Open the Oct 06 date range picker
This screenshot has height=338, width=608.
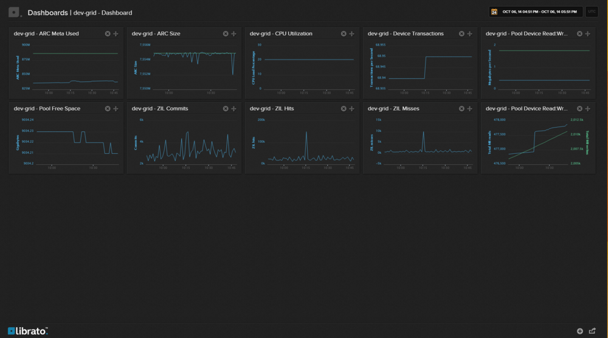[536, 12]
